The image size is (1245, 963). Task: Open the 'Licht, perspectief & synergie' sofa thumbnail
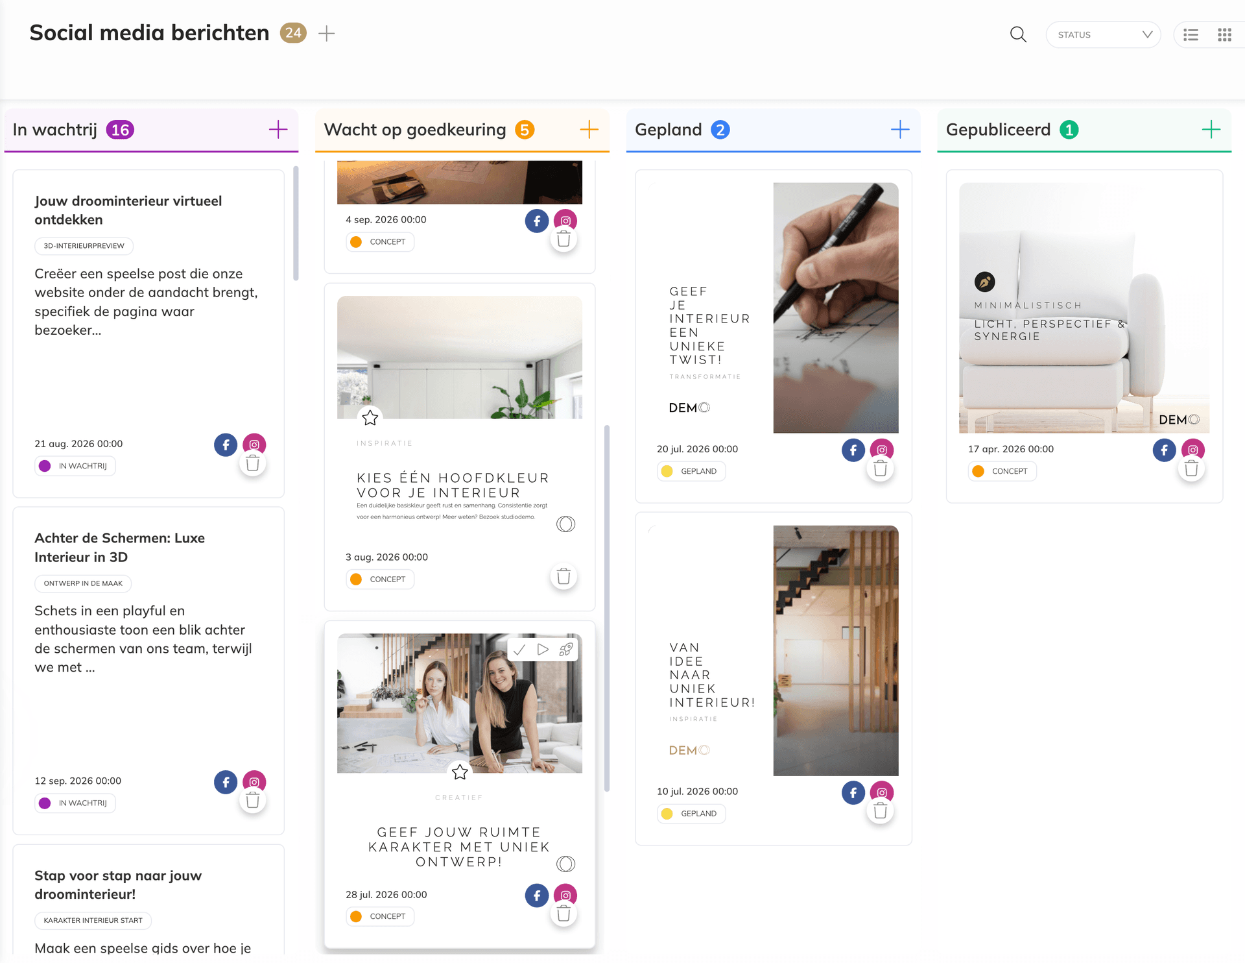(x=1084, y=308)
